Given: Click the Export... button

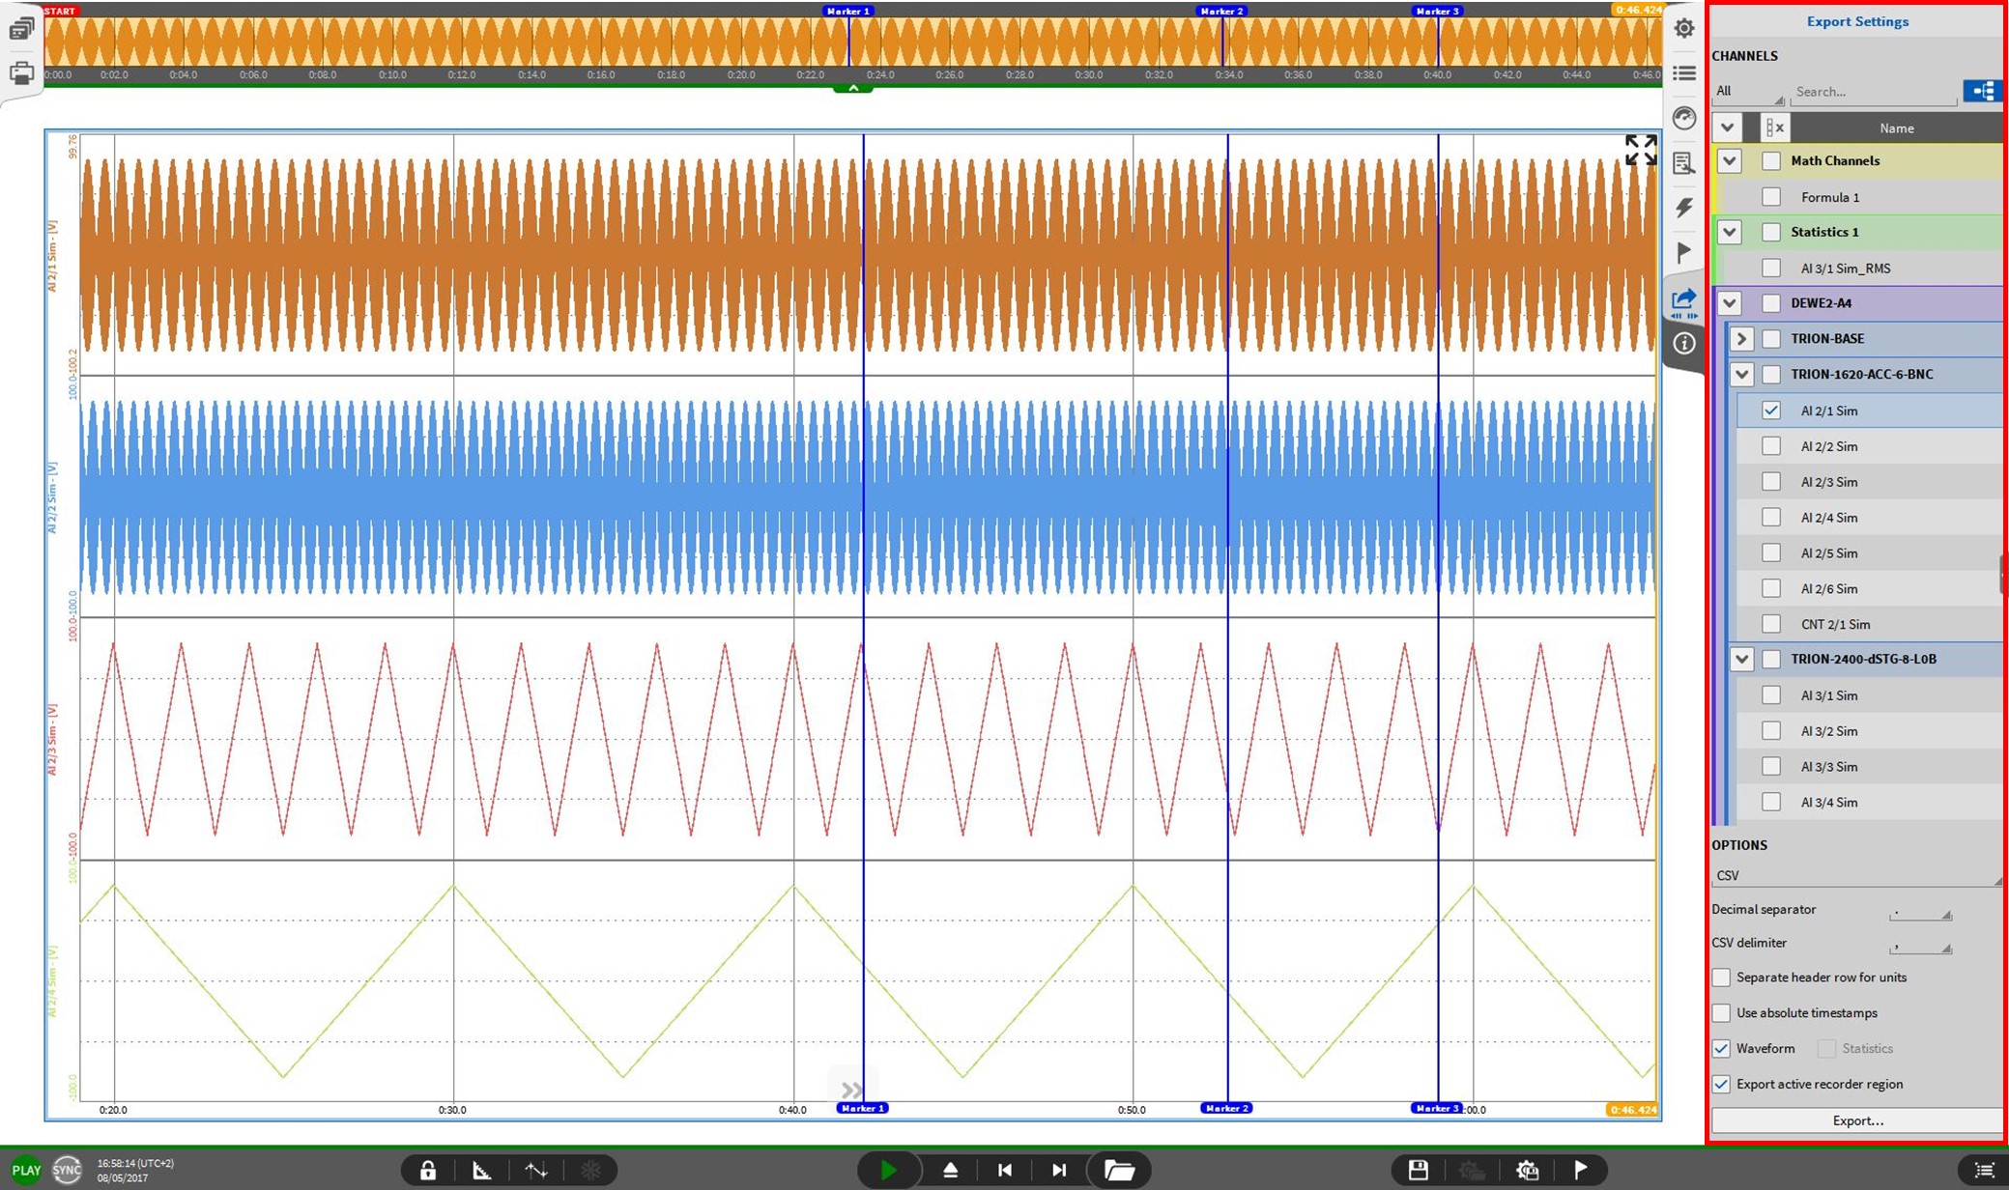Looking at the screenshot, I should [1856, 1120].
